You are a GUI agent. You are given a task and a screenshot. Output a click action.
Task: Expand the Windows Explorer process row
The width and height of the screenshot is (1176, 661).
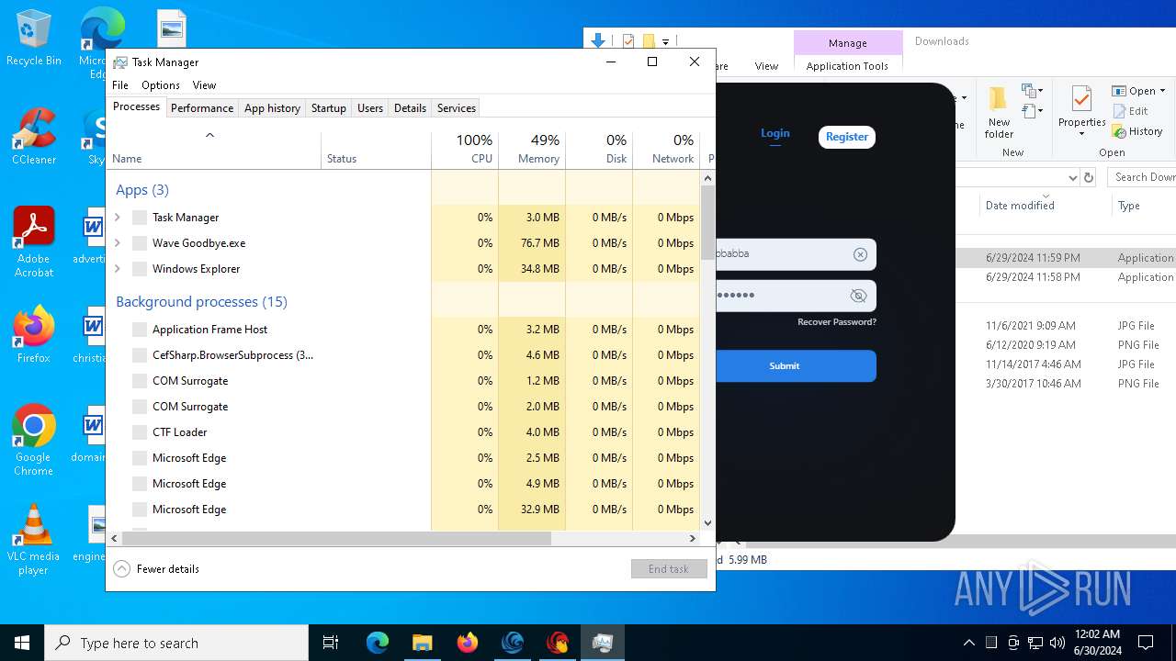tap(118, 269)
